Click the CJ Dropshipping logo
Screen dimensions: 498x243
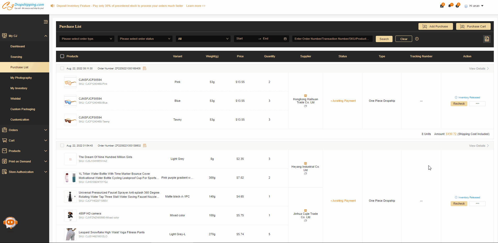tap(23, 6)
